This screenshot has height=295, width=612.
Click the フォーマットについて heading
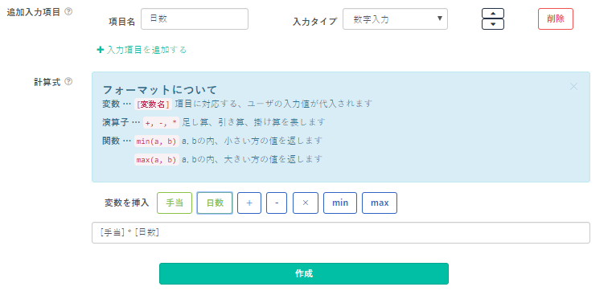click(159, 90)
